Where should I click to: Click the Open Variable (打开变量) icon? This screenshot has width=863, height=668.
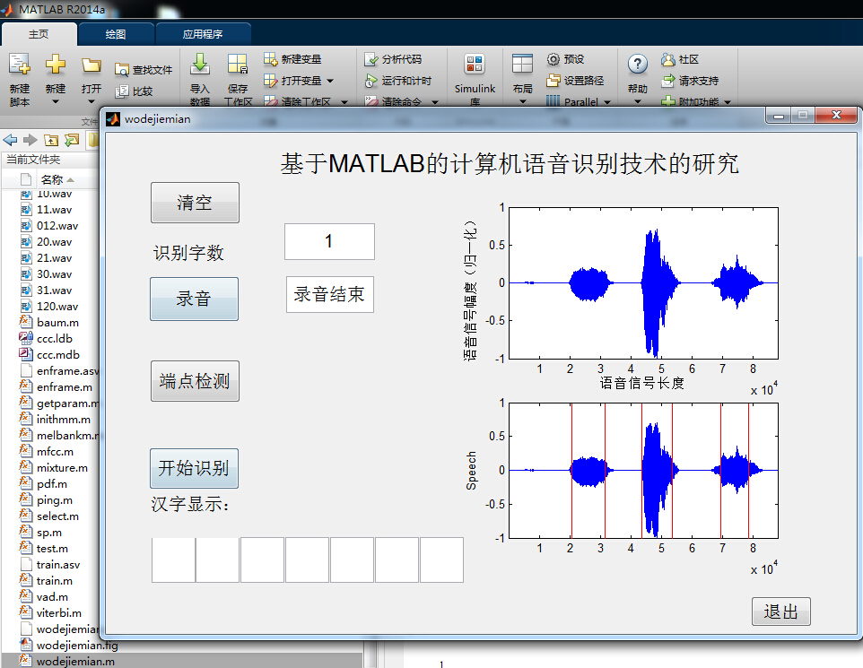[x=270, y=81]
